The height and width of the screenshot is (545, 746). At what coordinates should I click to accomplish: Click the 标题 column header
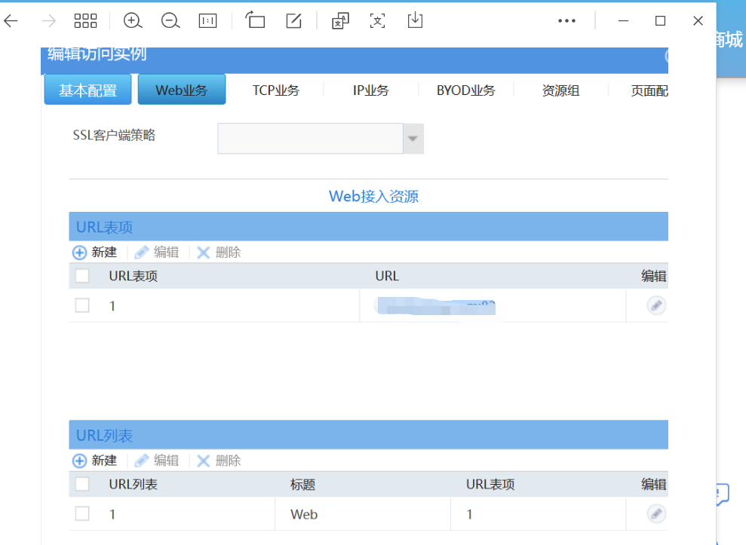[302, 485]
